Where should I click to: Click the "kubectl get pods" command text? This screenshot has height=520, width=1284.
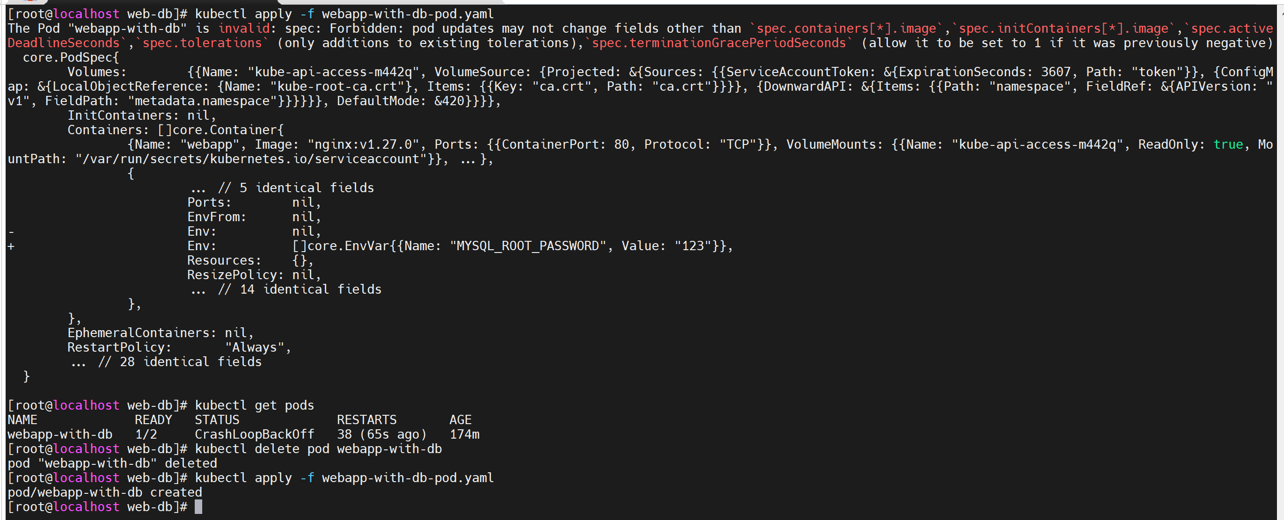tap(254, 405)
